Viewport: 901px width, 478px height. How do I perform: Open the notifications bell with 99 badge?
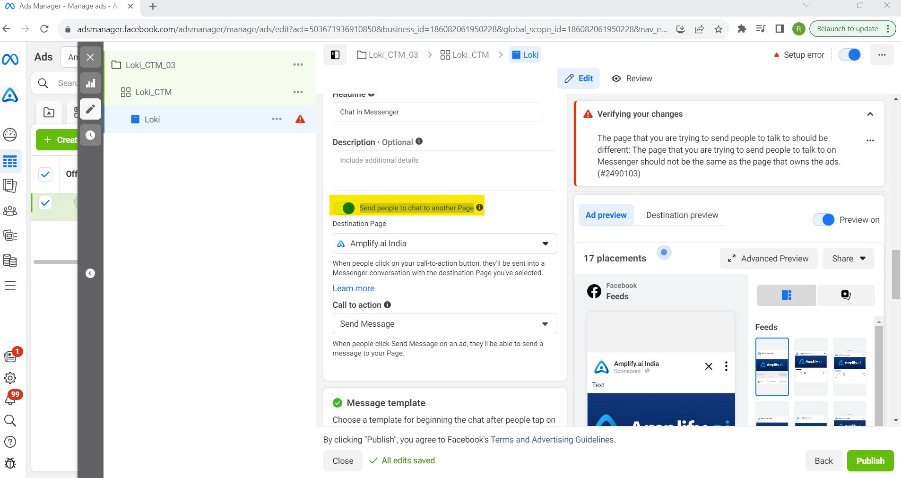click(10, 399)
